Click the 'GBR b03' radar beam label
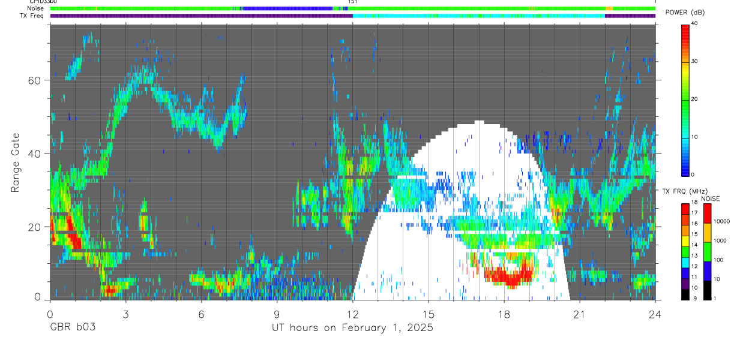This screenshot has width=737, height=340. pyautogui.click(x=72, y=328)
